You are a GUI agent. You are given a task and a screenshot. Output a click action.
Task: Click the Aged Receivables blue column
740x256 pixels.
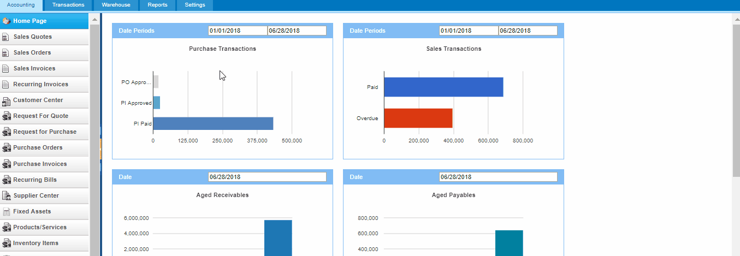coord(278,237)
